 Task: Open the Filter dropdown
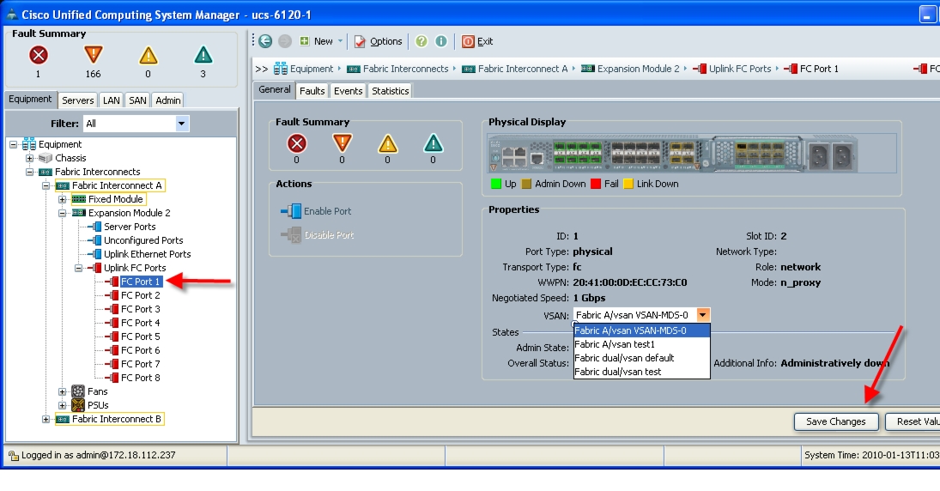point(182,124)
